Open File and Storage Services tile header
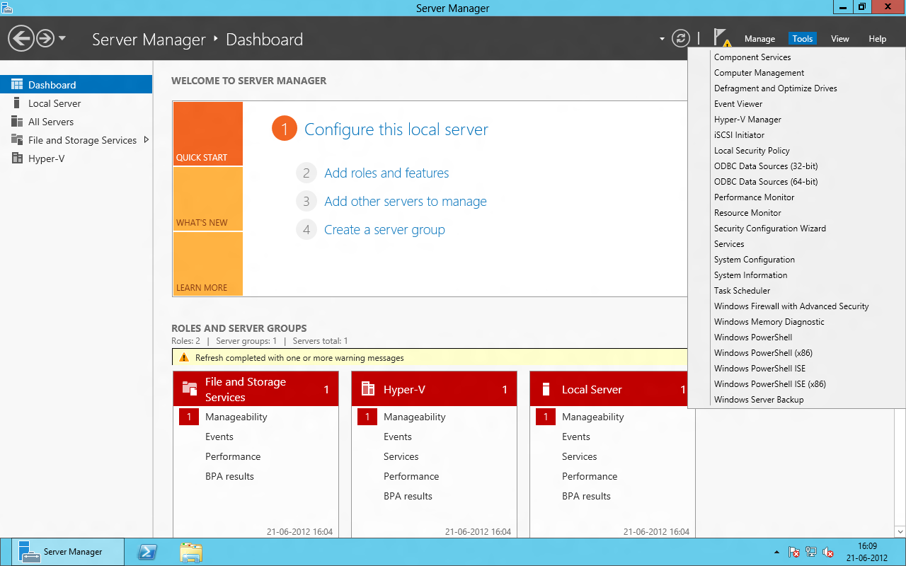Viewport: 906px width, 566px height. [256, 389]
